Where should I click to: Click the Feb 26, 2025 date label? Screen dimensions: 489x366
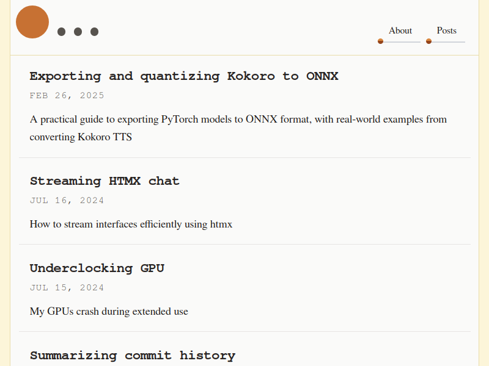[x=67, y=95]
